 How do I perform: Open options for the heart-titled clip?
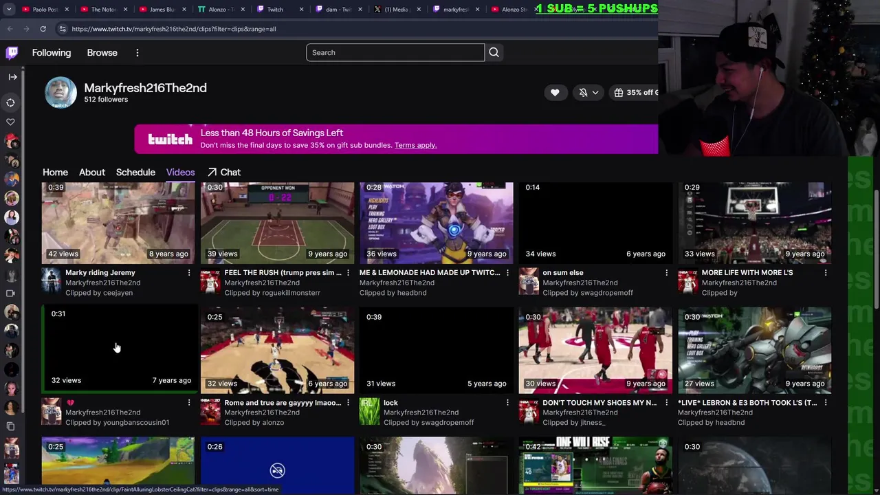click(189, 403)
